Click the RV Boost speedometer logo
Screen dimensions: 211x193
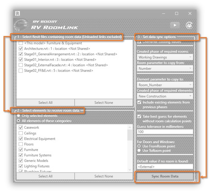21,25
